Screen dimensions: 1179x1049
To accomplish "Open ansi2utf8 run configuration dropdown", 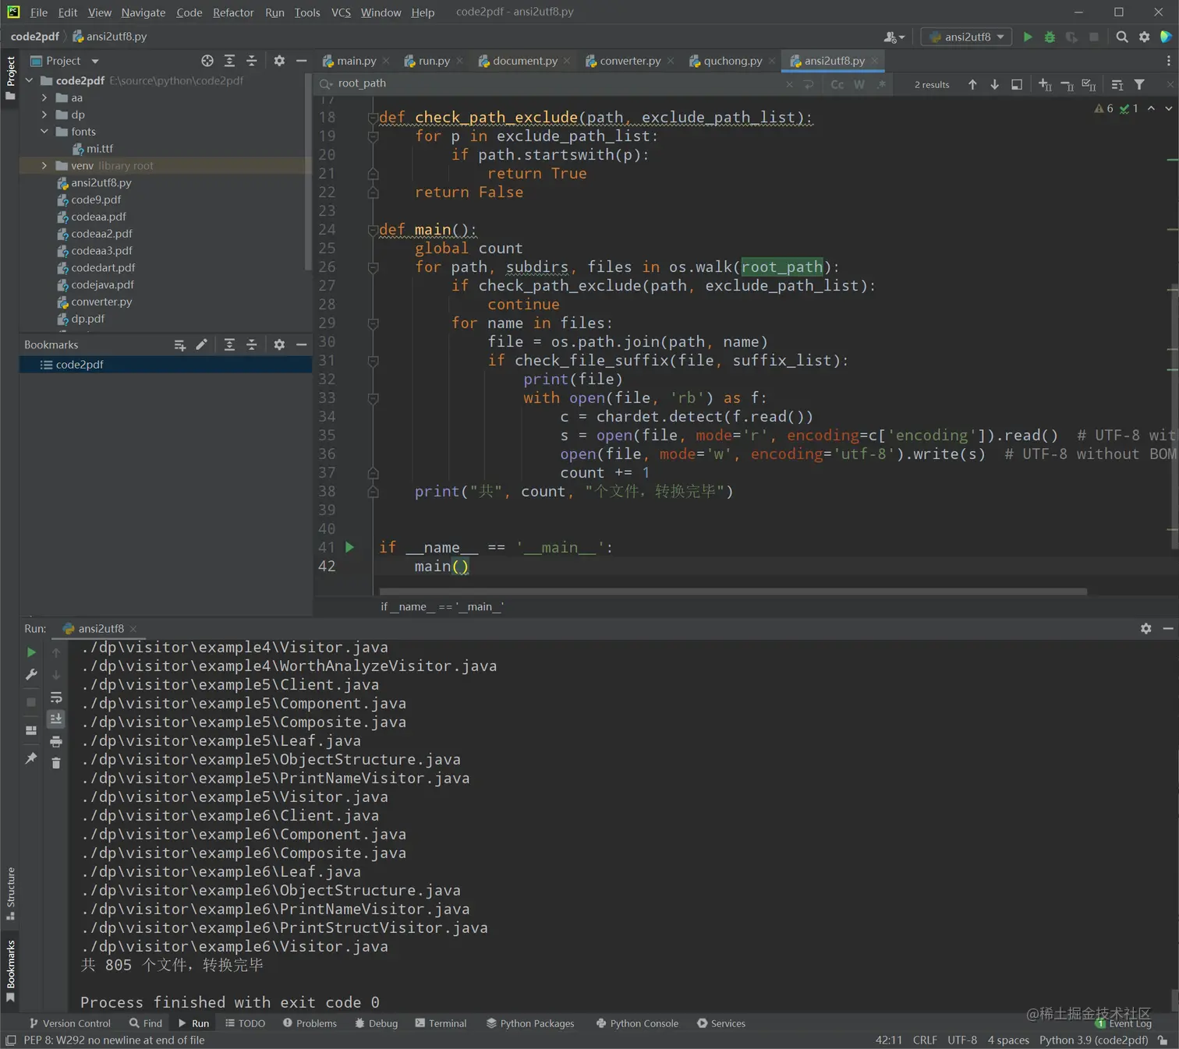I will click(967, 37).
